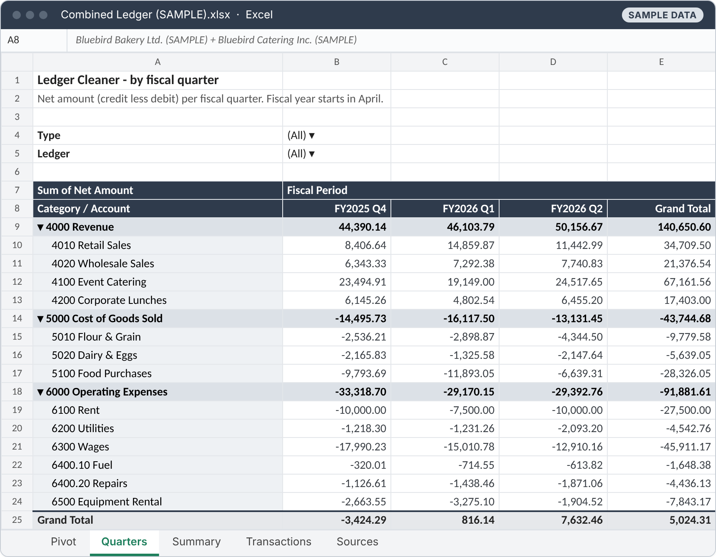Click the 140,650.60 revenue grand total cell
Viewport: 716px width, 557px height.
click(661, 227)
